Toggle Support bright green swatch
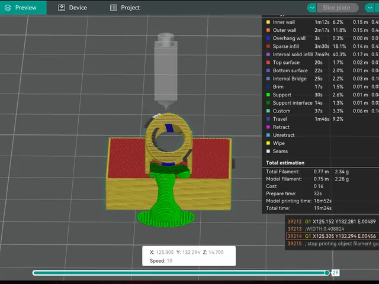Image resolution: width=379 pixels, height=284 pixels. [268, 95]
